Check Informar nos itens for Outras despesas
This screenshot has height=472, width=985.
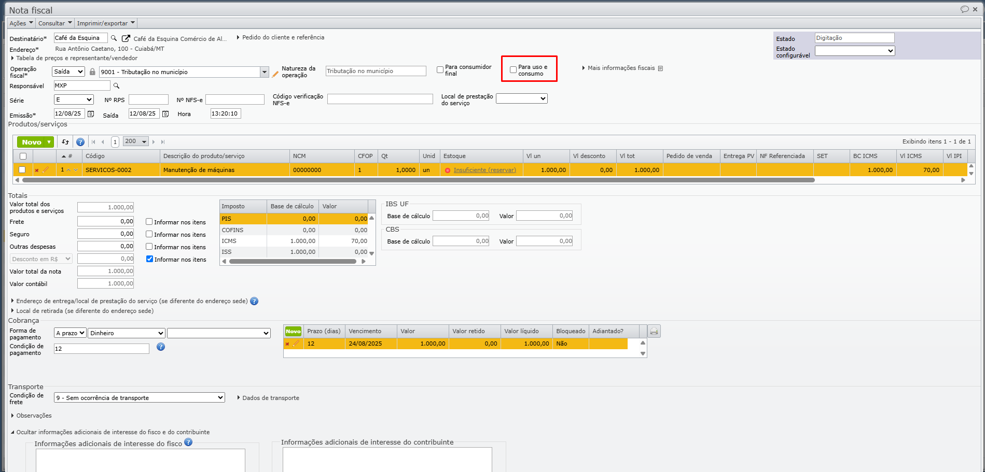[149, 247]
